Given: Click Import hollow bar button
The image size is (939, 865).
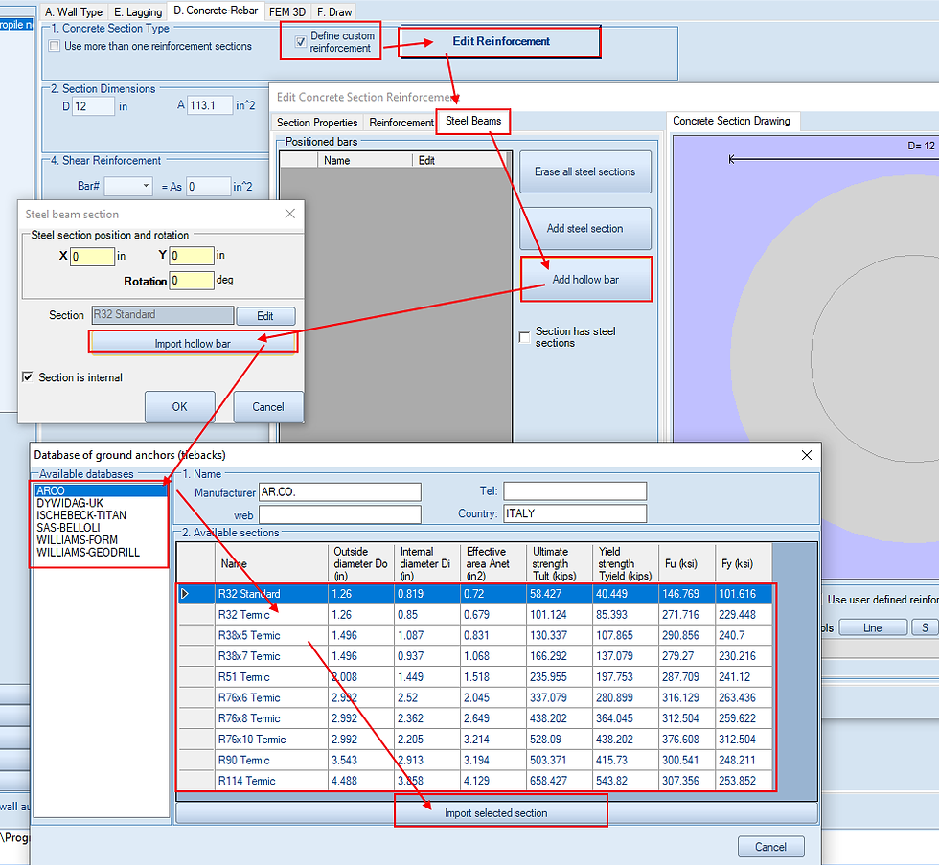Looking at the screenshot, I should click(193, 344).
